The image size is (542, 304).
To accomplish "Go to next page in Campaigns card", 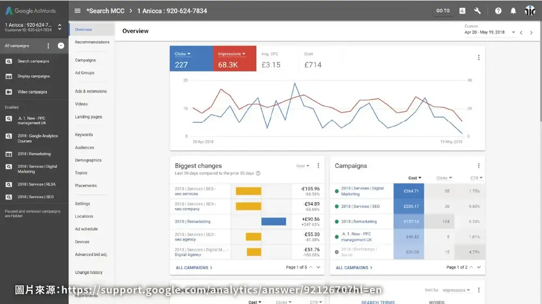I will (x=479, y=267).
